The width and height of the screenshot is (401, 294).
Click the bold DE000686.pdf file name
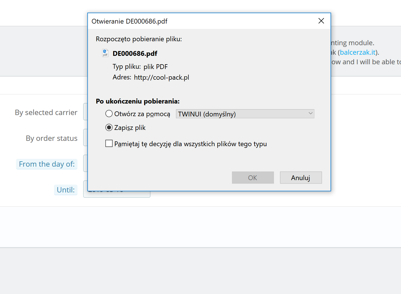tap(135, 54)
